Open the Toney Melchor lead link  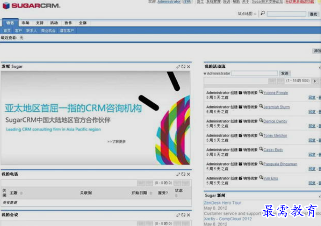coord(275,136)
